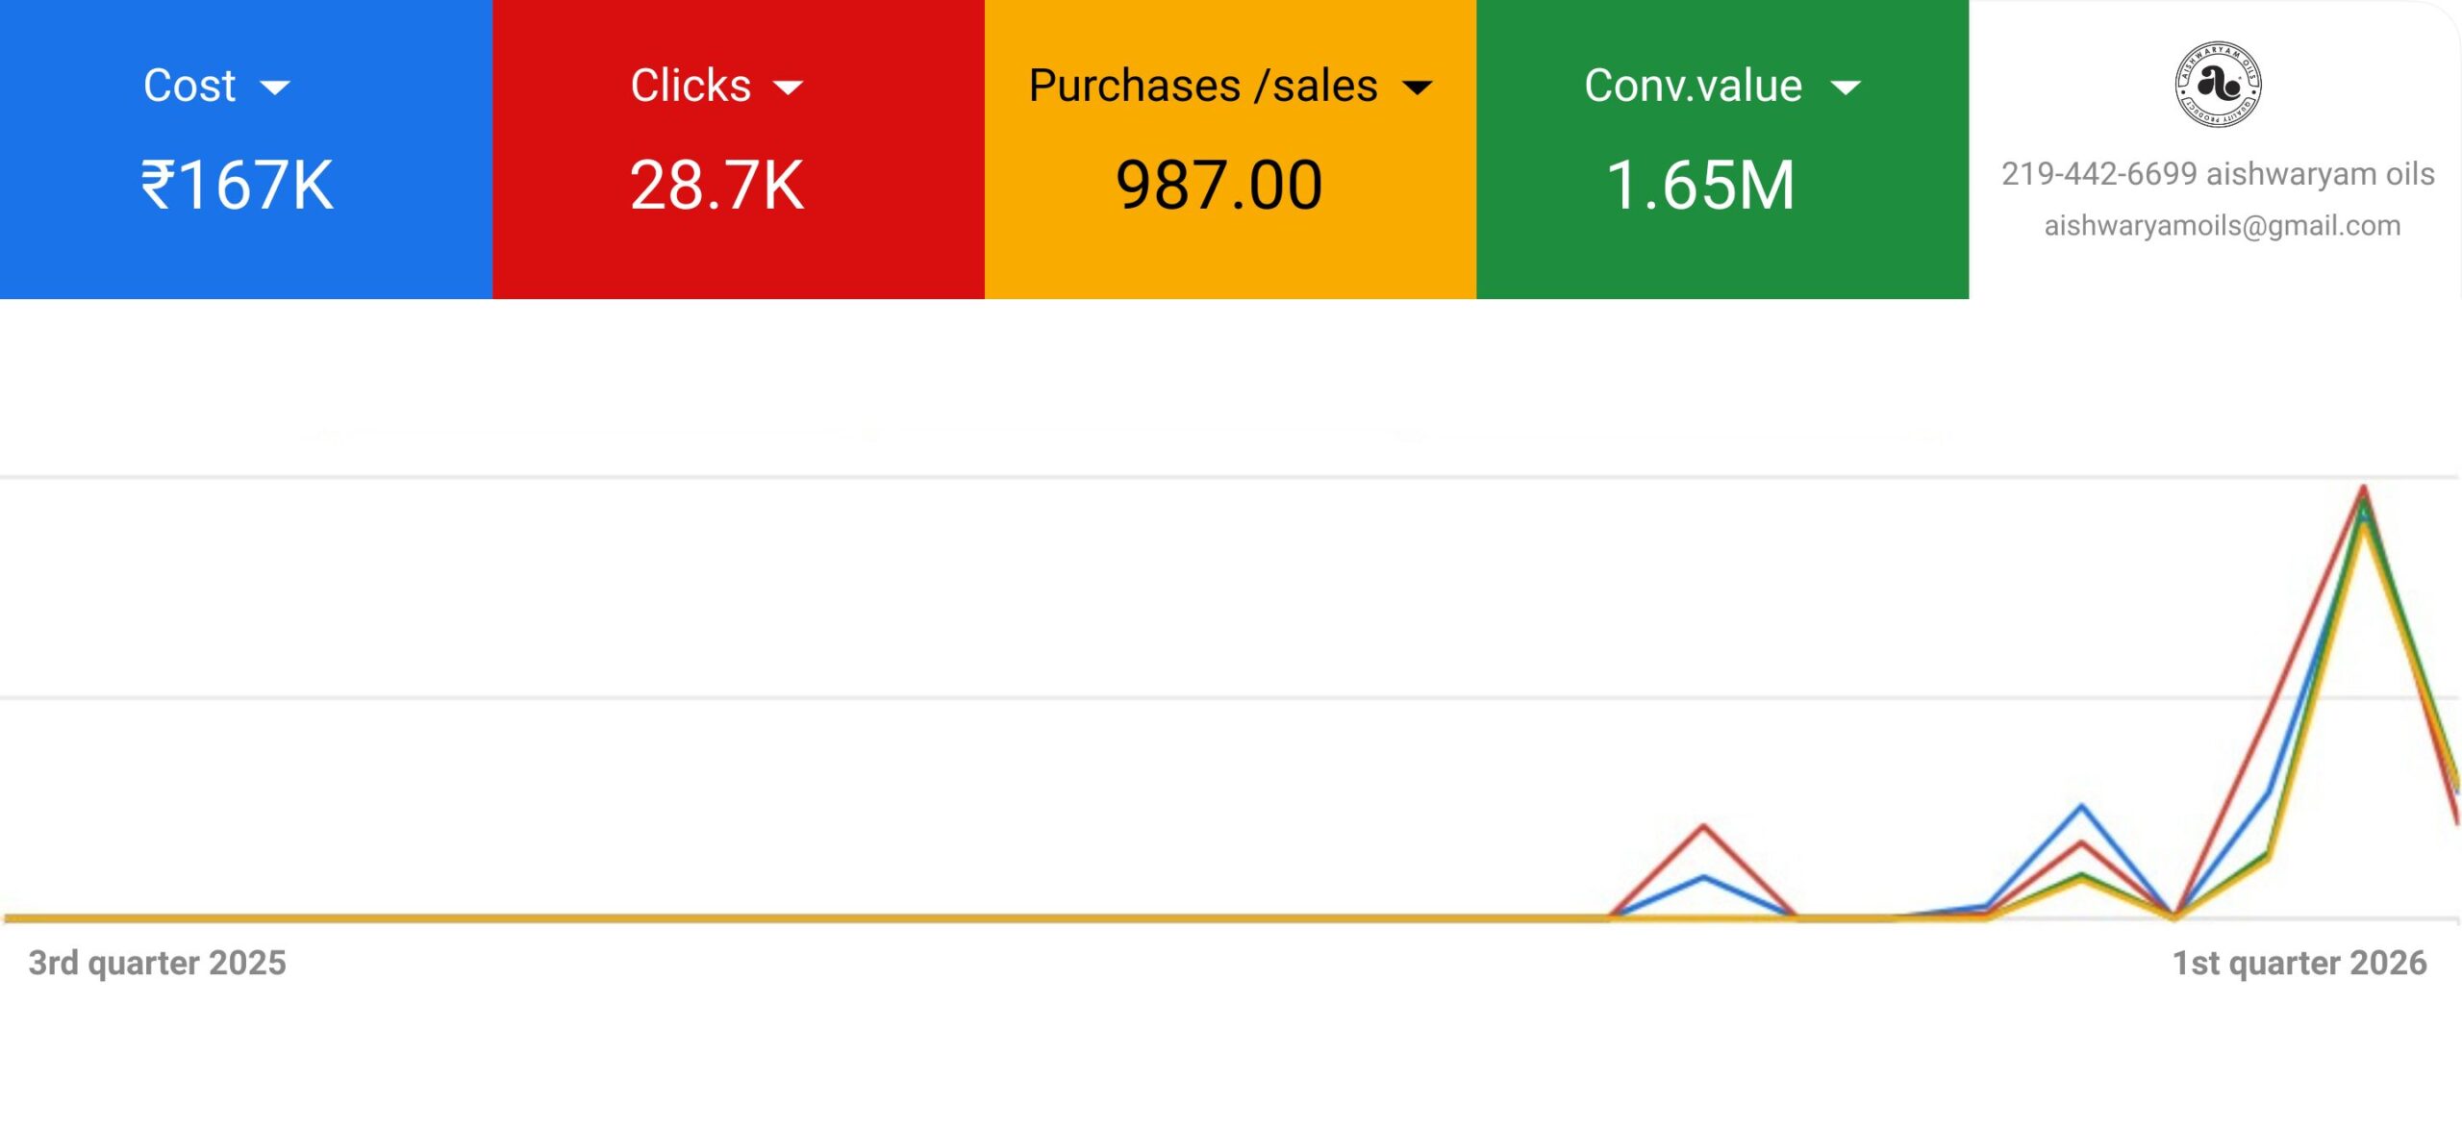Viewport: 2462px width, 1130px height.
Task: Click the aishwaryamoils@gmail.com email address
Action: click(x=2222, y=226)
